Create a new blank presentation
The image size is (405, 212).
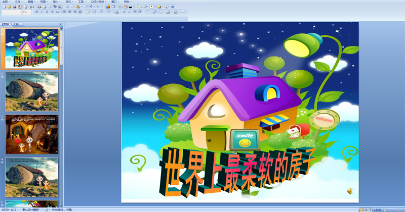pos(4,7)
